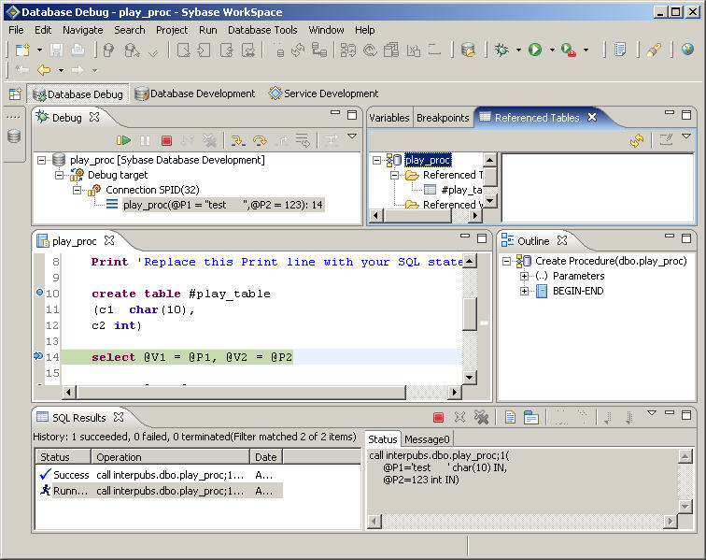The height and width of the screenshot is (560, 706).
Task: Click the Resume button in Debug view
Action: click(123, 140)
